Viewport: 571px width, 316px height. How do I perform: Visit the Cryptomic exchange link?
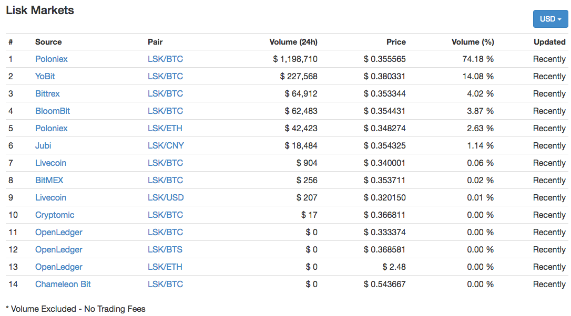pos(55,215)
